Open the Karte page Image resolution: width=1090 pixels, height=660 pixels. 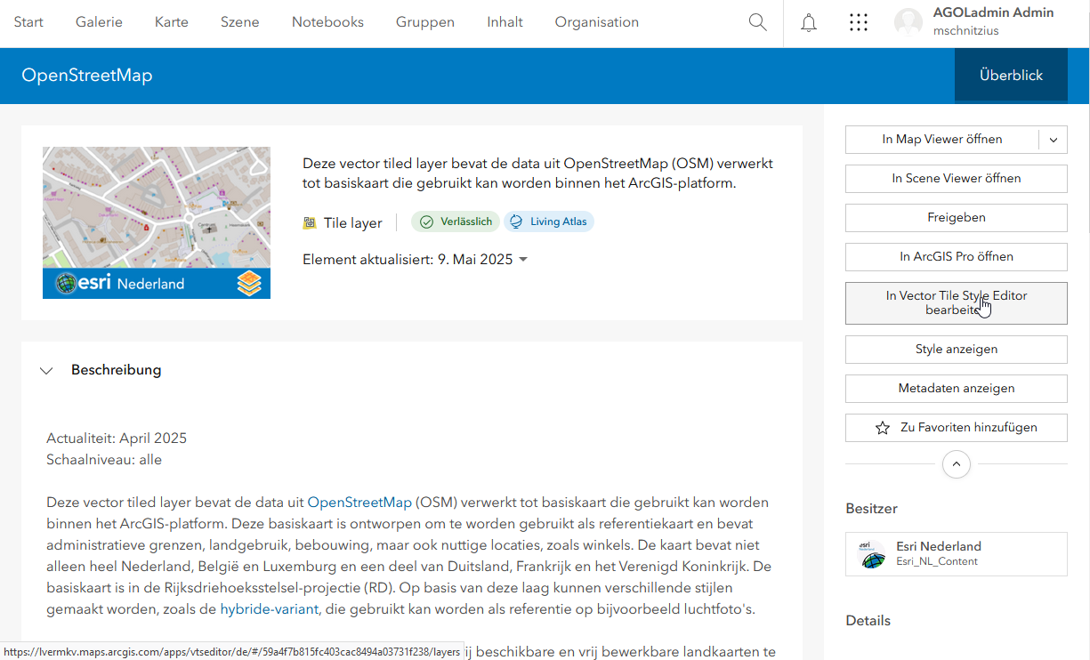pyautogui.click(x=172, y=22)
